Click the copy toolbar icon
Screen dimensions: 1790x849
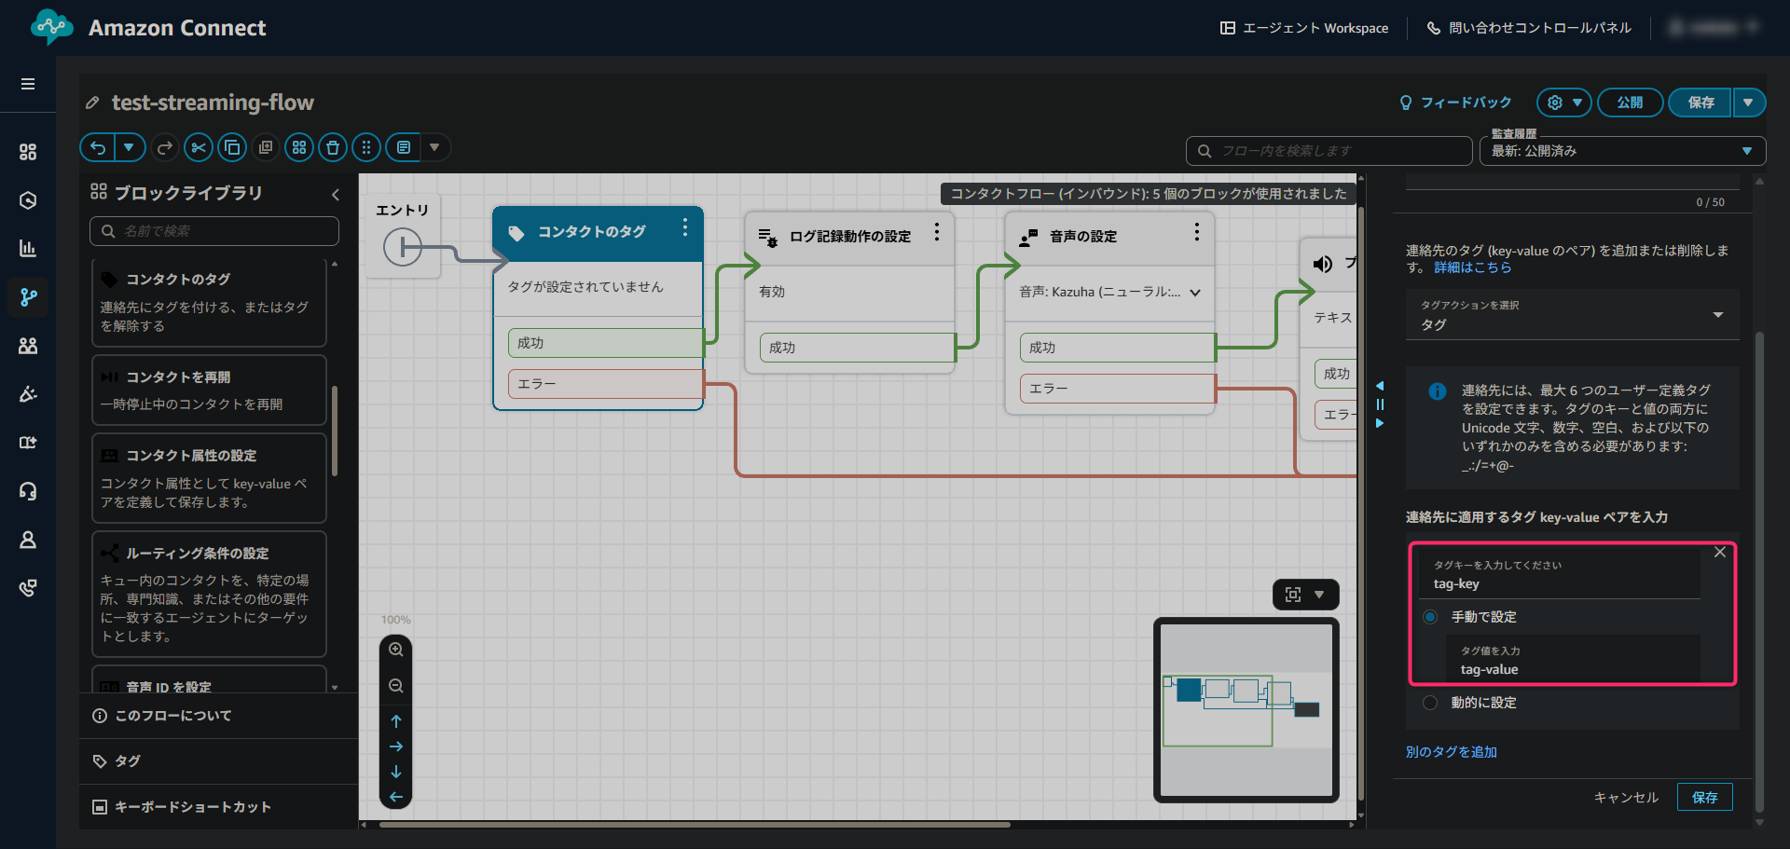[x=232, y=147]
